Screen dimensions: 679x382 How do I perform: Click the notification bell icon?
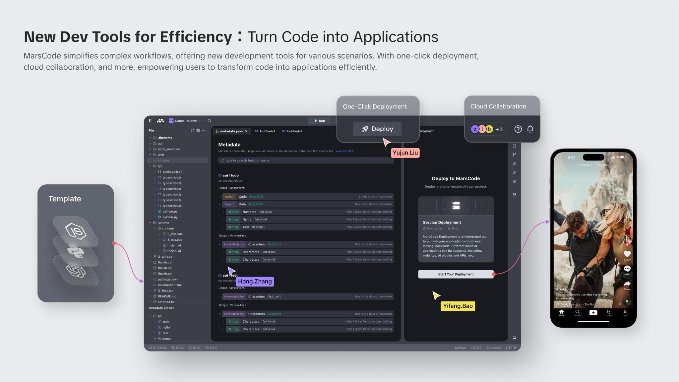(530, 129)
